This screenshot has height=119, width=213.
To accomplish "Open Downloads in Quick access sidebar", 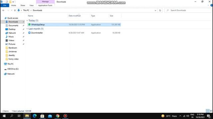I will (13, 22).
